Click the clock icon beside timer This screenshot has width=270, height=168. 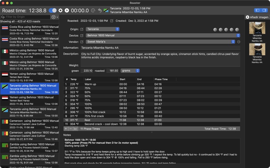93,10
